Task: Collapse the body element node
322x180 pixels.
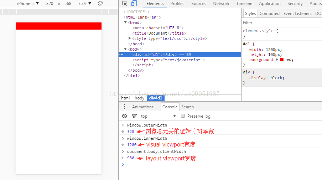Action: click(125, 49)
